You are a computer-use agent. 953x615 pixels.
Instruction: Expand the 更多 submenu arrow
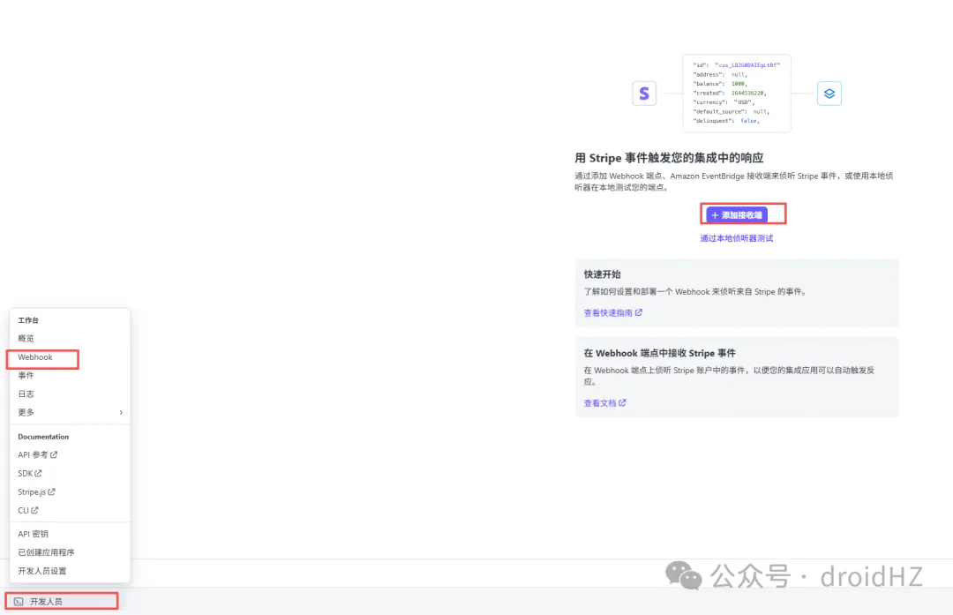pos(121,413)
